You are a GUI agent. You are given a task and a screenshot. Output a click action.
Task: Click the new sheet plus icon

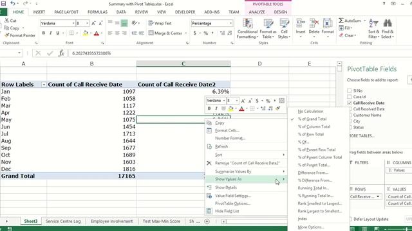click(x=207, y=221)
